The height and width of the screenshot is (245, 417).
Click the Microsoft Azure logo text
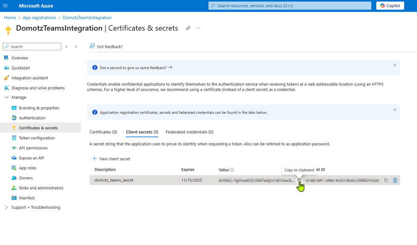pos(36,6)
